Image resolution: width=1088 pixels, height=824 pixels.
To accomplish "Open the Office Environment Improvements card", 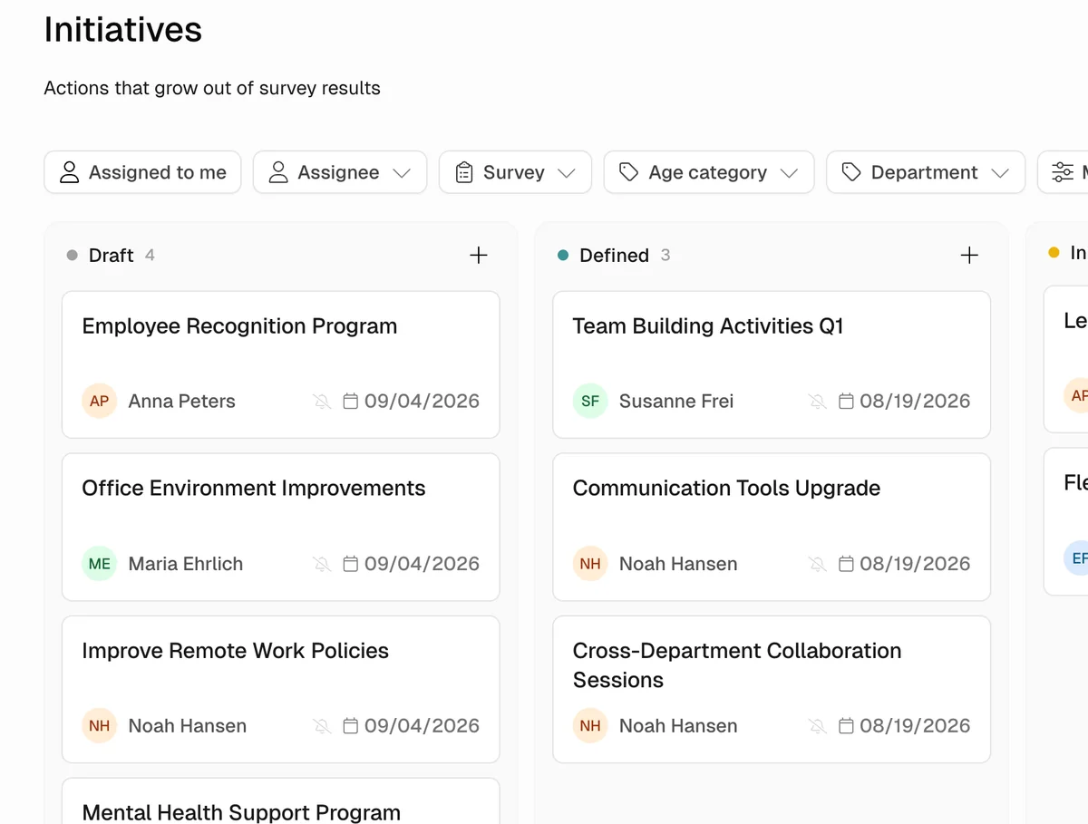I will pyautogui.click(x=281, y=527).
